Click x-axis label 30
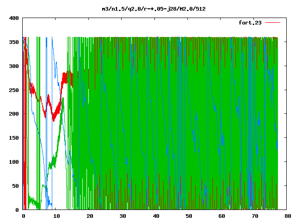 [x=123, y=216]
